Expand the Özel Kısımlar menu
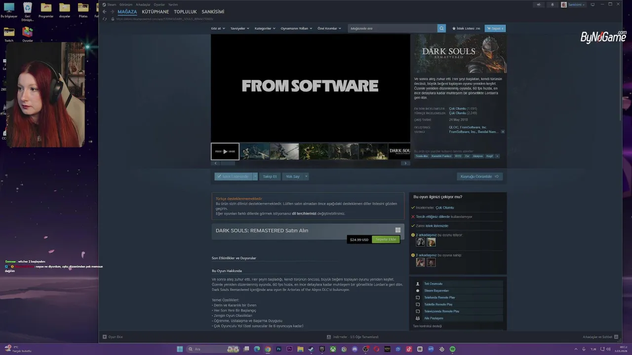Viewport: 632px width, 355px height. [x=329, y=29]
